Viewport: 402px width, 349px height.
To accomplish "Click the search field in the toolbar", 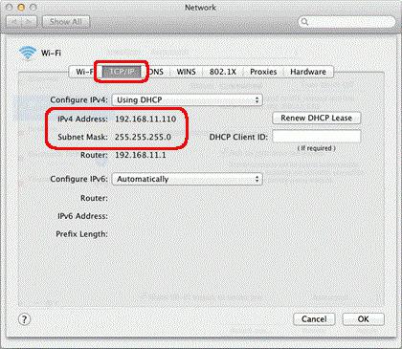I will 346,22.
